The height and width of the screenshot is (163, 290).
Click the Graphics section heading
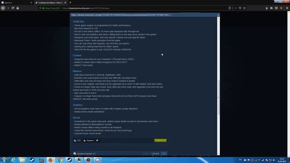point(77,105)
